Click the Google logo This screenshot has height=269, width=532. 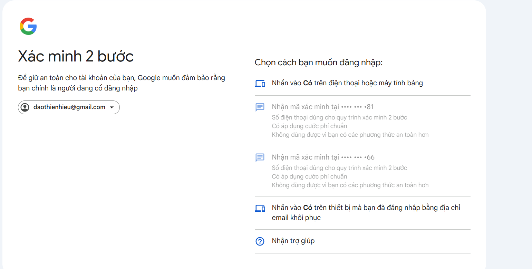coord(28,26)
